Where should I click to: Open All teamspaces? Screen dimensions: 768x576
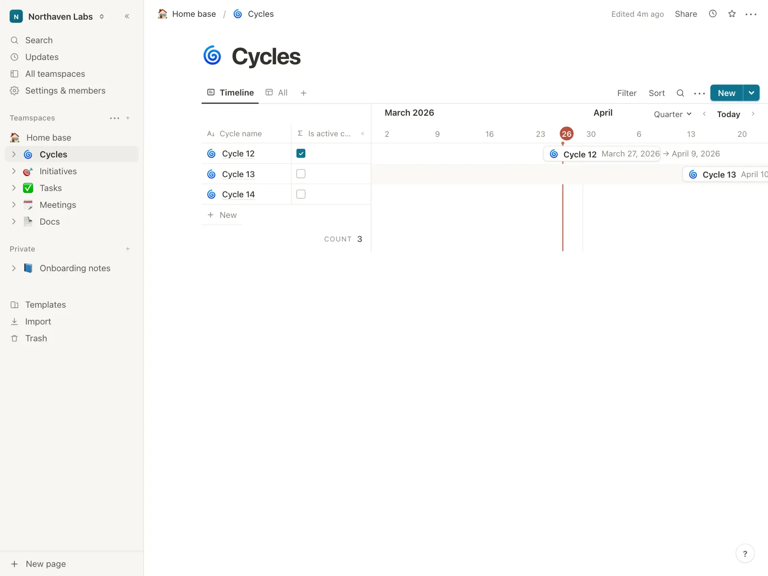(x=55, y=74)
